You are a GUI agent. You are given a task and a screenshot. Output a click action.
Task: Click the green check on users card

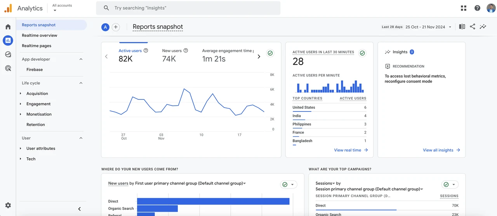(x=271, y=53)
